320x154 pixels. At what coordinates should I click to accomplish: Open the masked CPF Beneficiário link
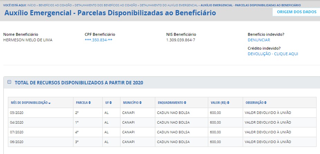98,40
